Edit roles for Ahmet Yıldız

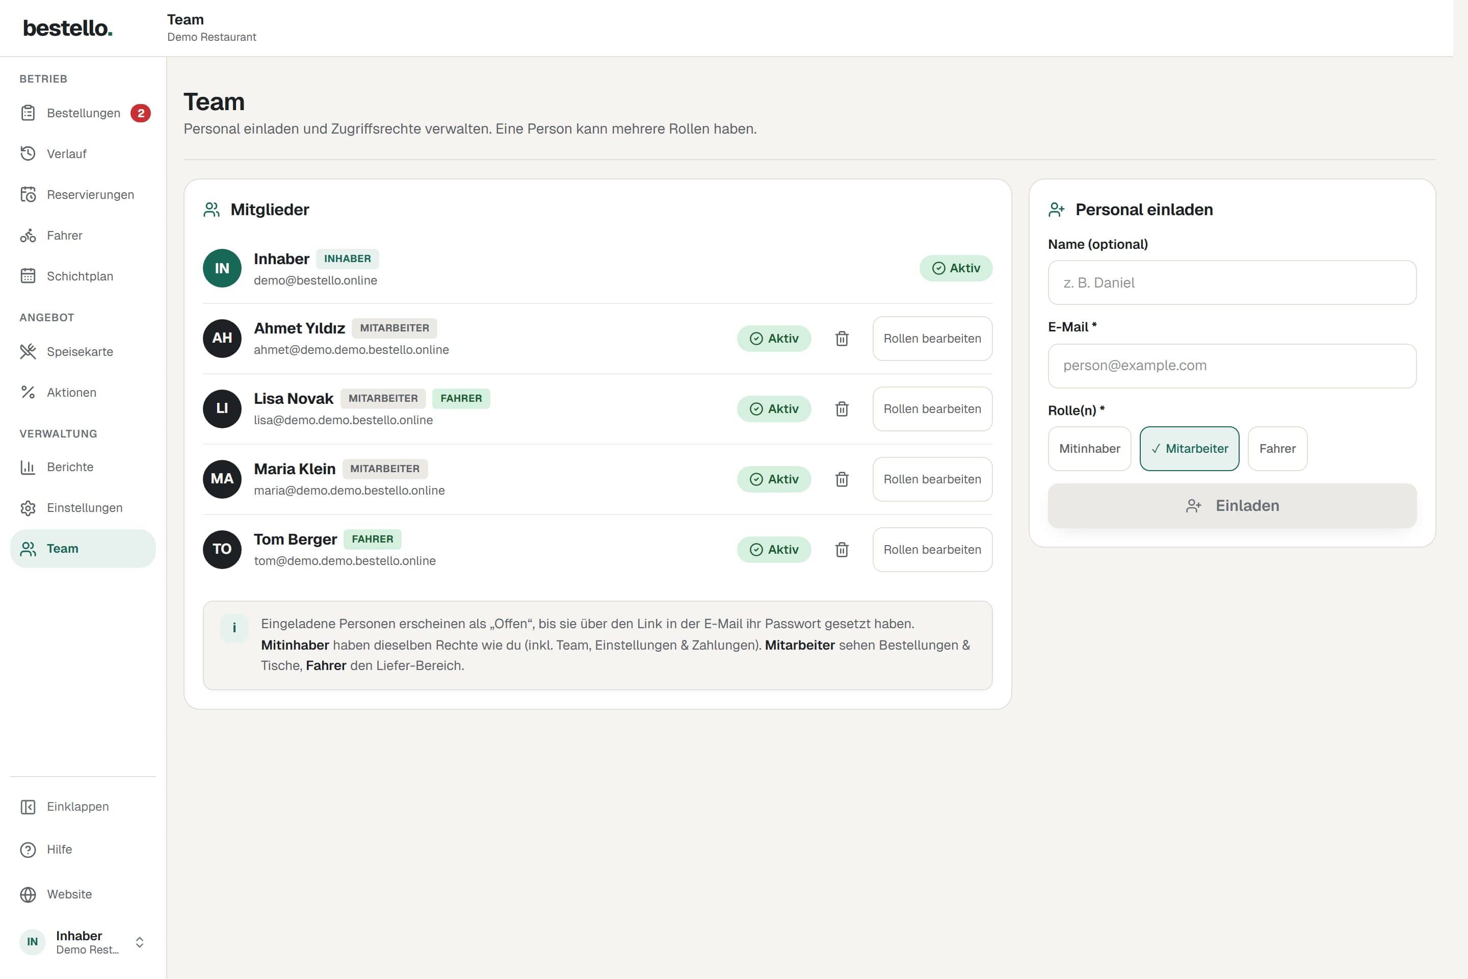point(932,339)
